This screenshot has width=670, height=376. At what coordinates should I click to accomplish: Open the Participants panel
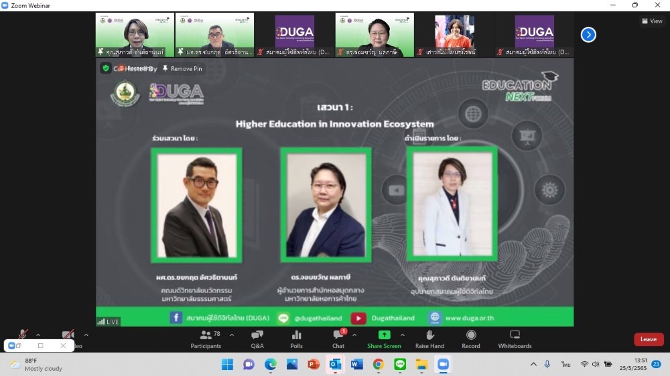206,339
